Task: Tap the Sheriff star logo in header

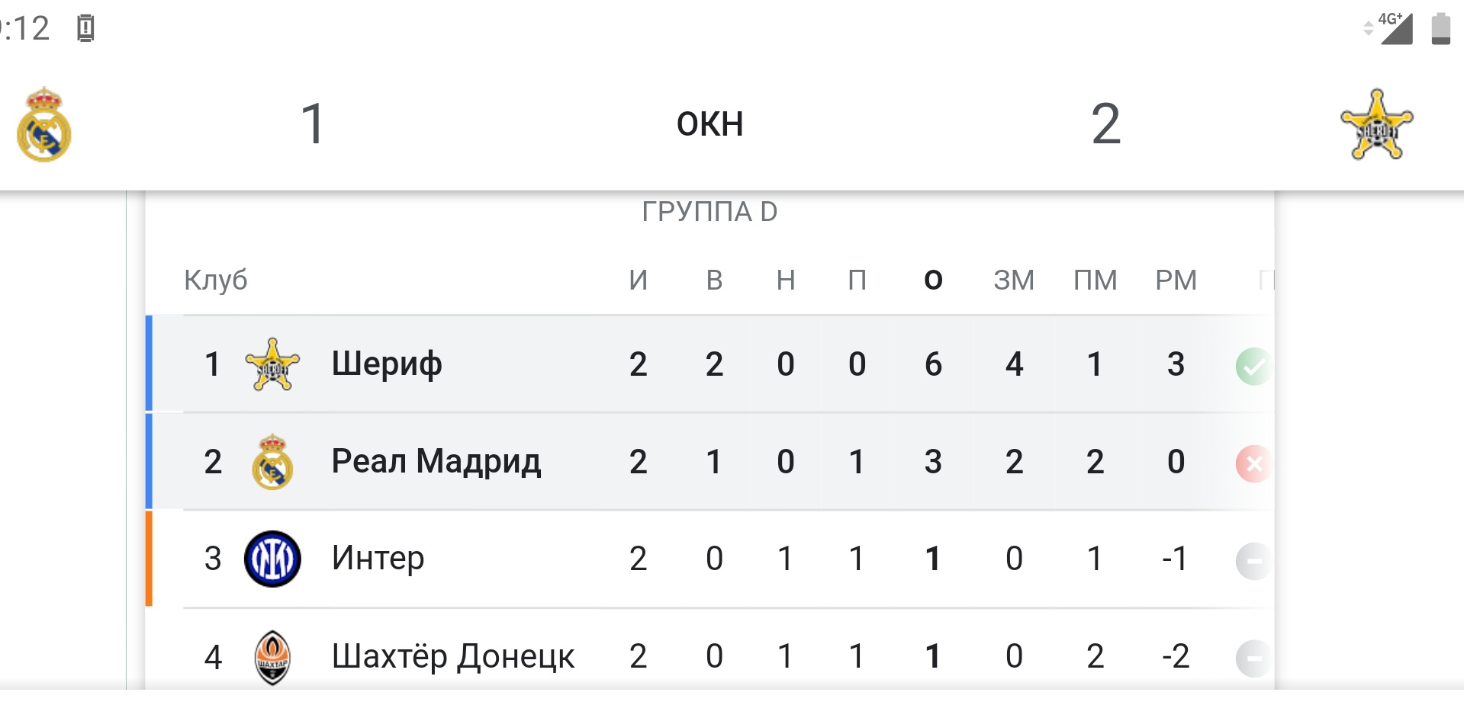Action: (1376, 124)
